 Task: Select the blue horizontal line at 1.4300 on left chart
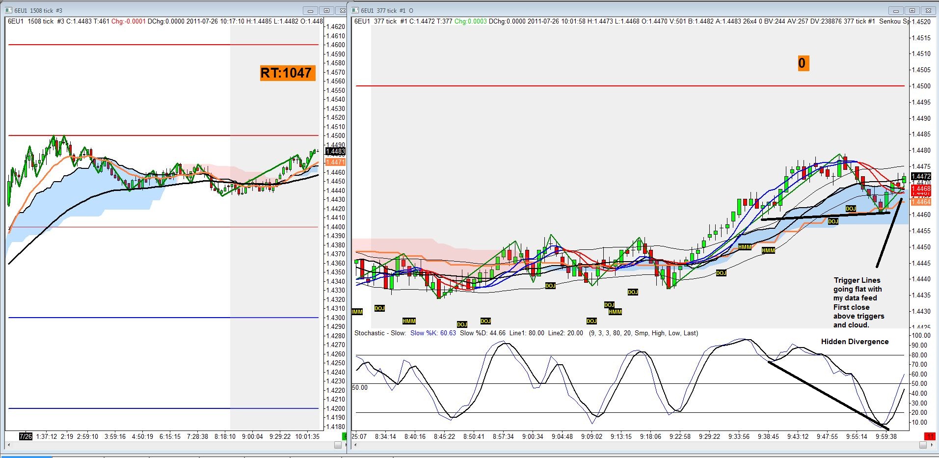pyautogui.click(x=163, y=318)
